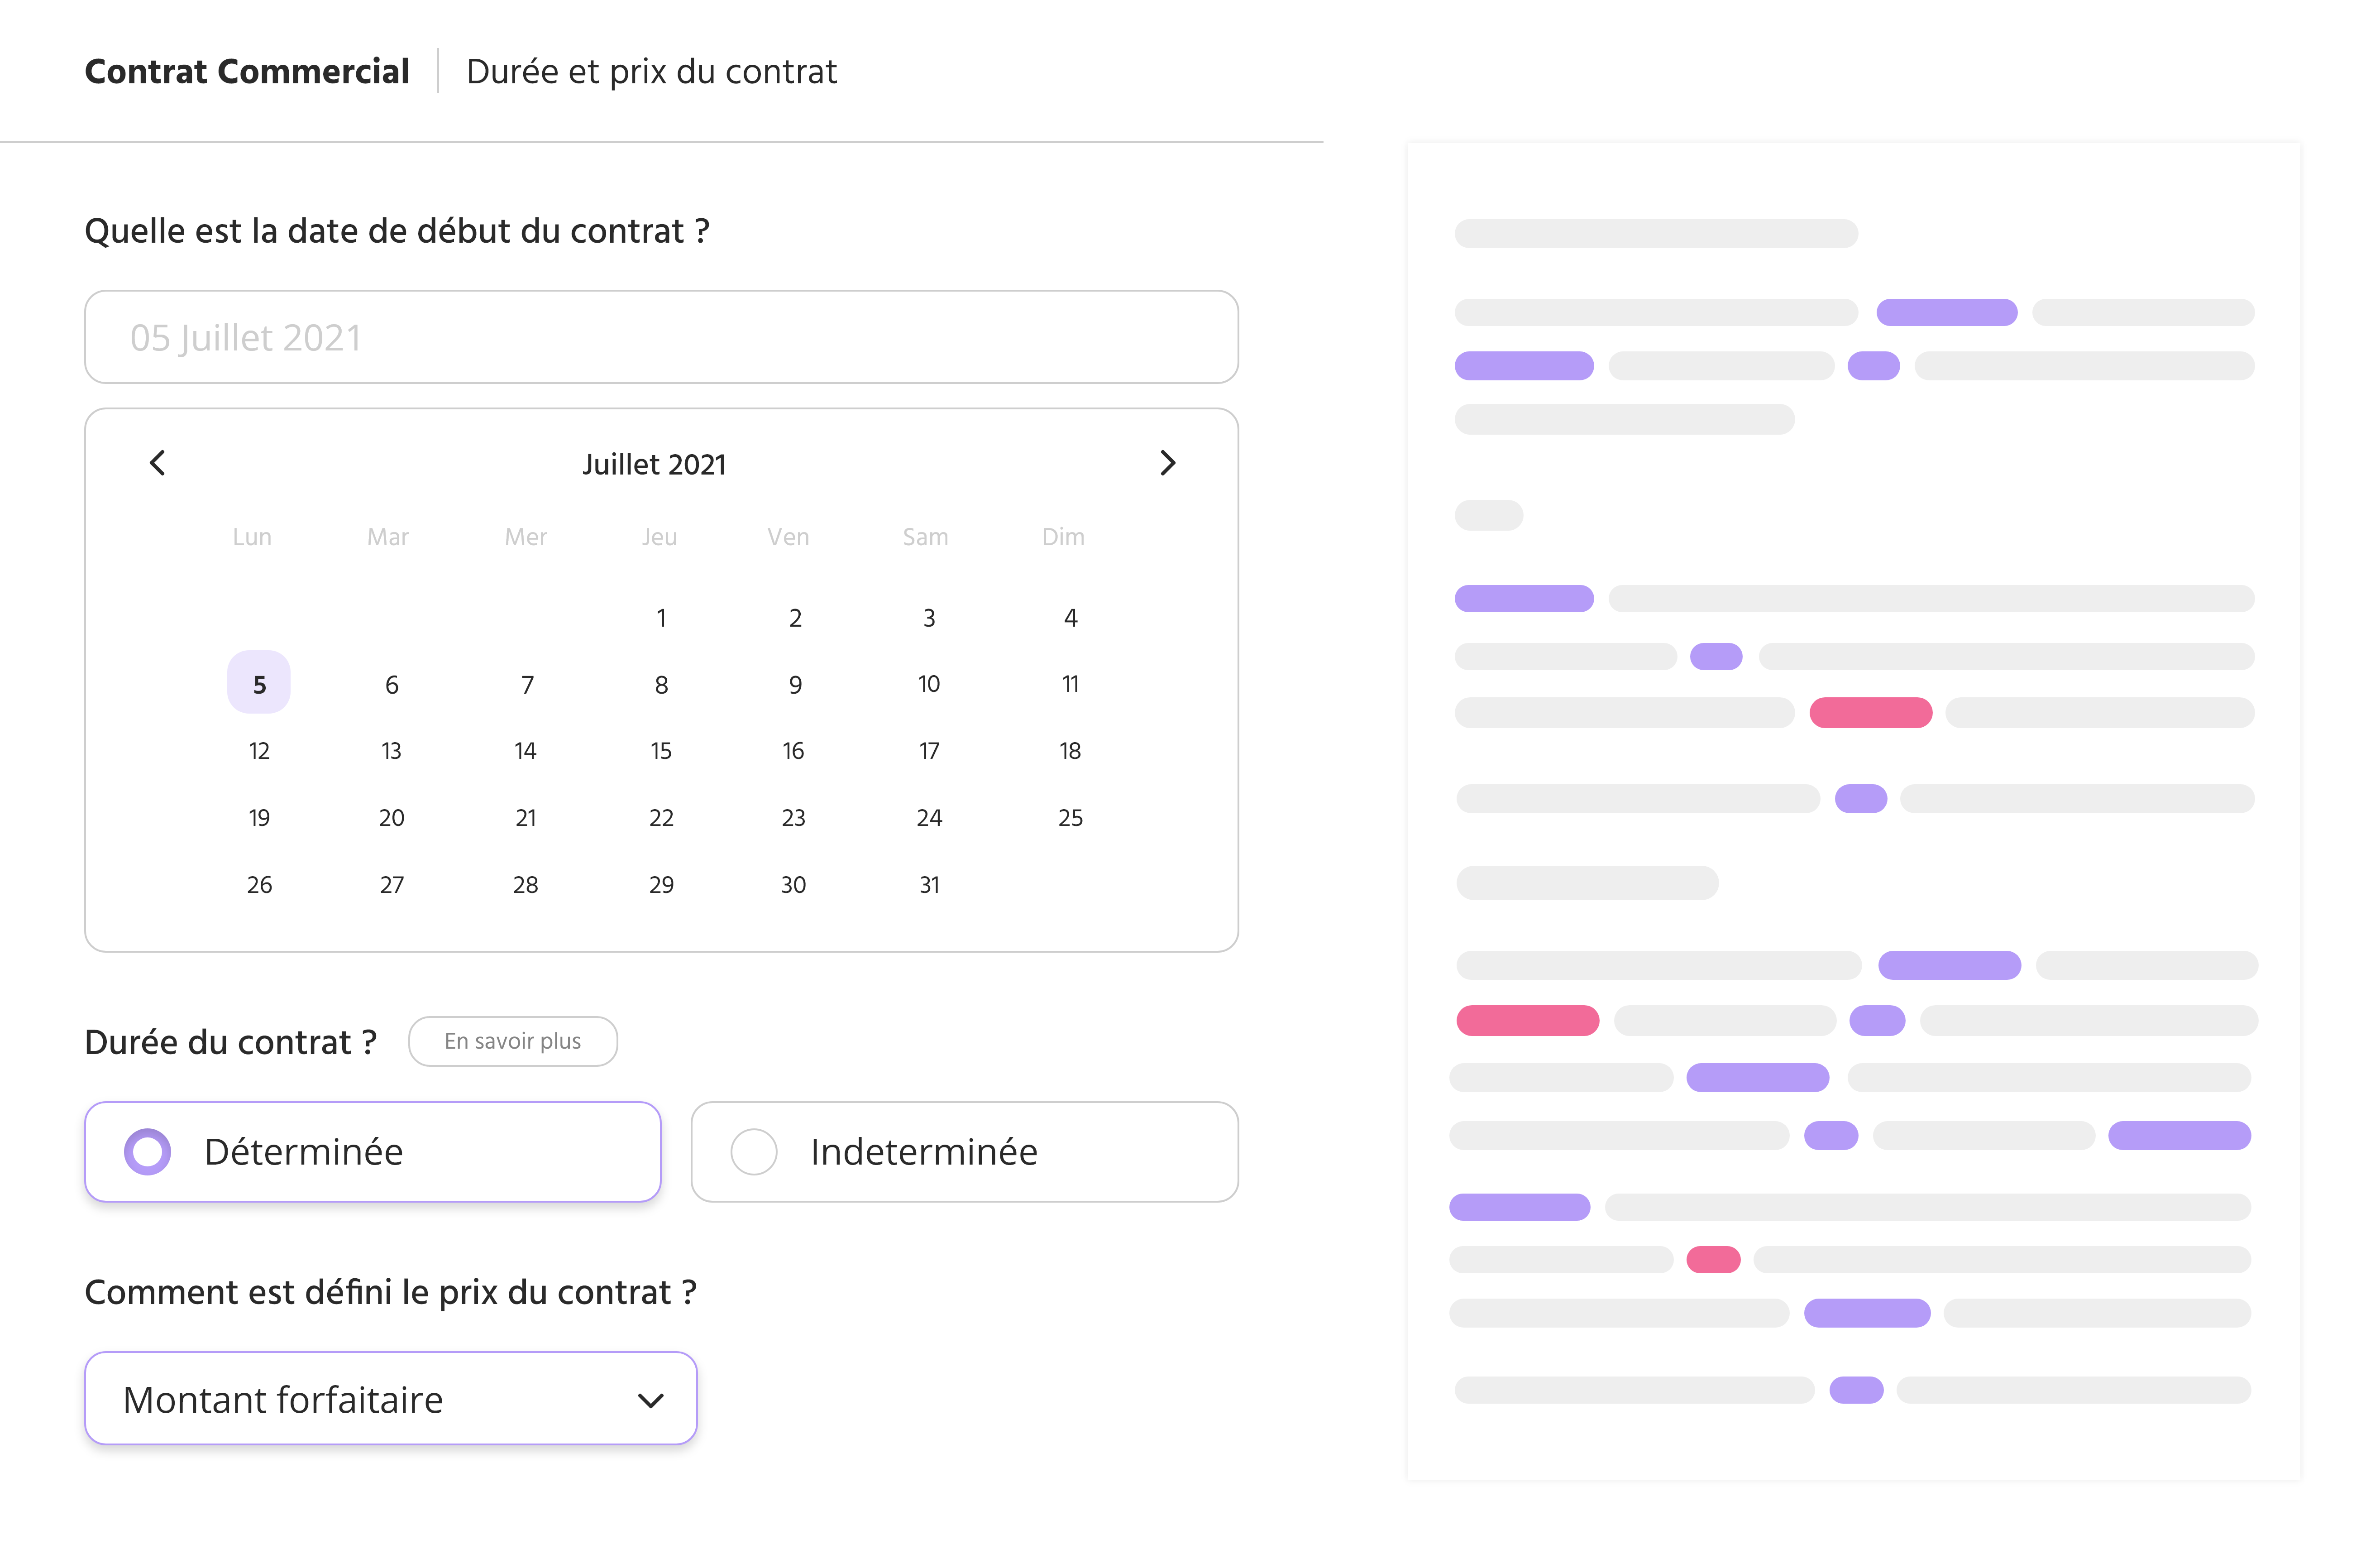Screen dimensions: 2380x1554
Task: Go to the next month in calendar
Action: point(1167,463)
